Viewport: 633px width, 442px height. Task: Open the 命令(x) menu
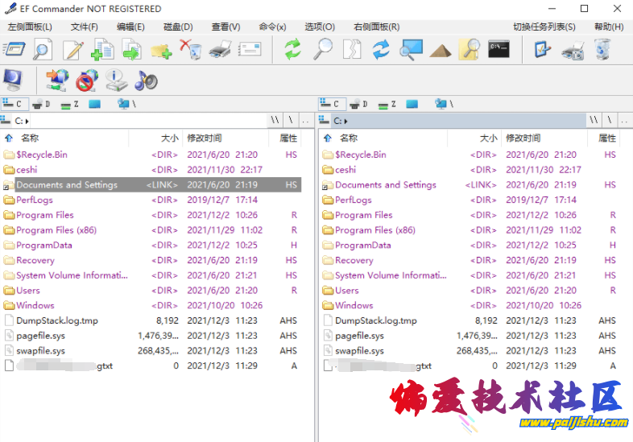pos(272,27)
